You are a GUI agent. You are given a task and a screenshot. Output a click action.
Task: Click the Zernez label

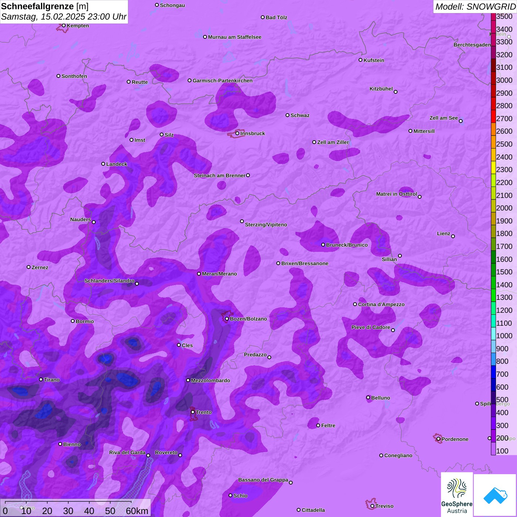click(40, 267)
